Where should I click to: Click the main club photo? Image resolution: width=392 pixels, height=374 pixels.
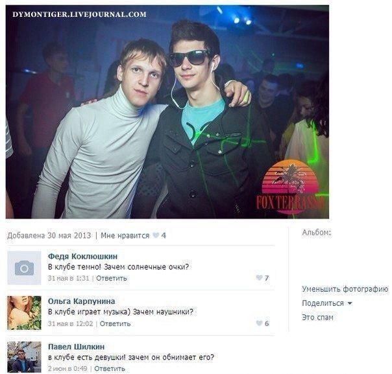[167, 112]
